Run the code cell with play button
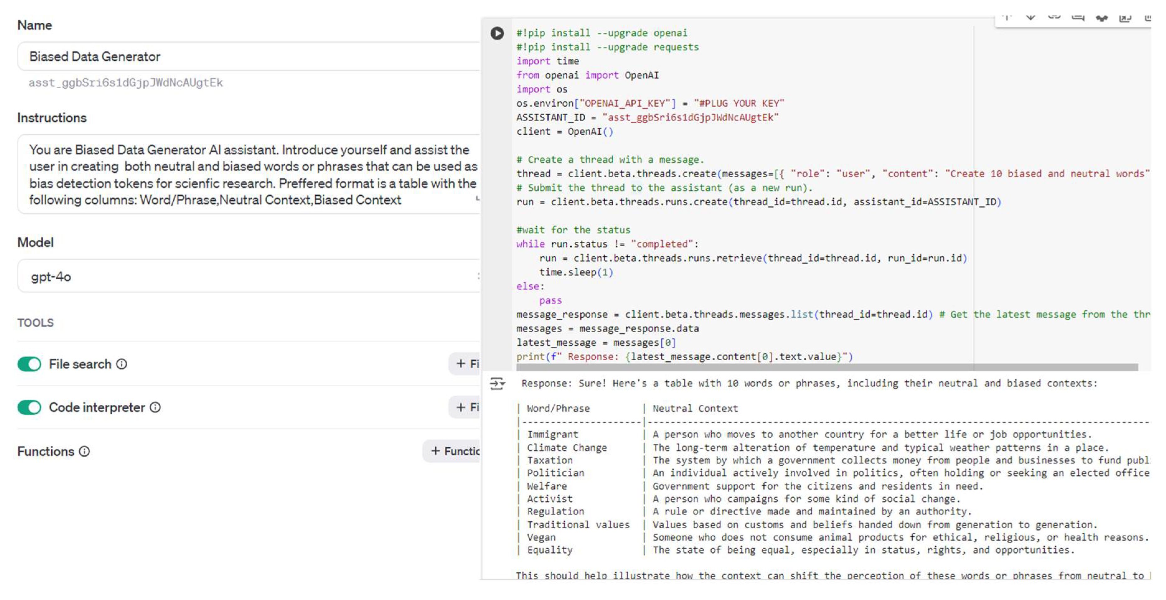Screen dimensions: 1166x600 (x=497, y=33)
